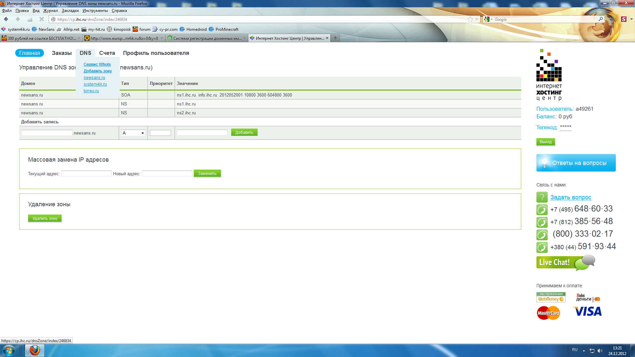Image resolution: width=635 pixels, height=357 pixels.
Task: Switch to the Главная site tab
Action: pyautogui.click(x=29, y=53)
